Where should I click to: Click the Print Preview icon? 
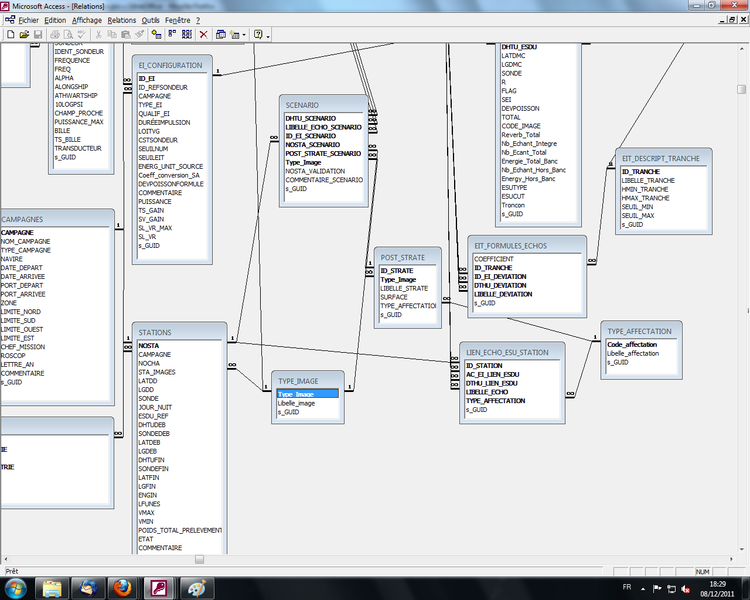pos(69,35)
